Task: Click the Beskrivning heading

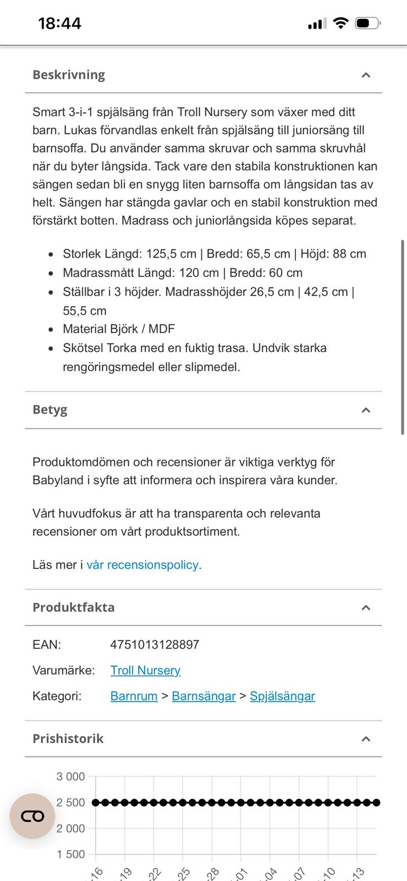Action: tap(69, 75)
